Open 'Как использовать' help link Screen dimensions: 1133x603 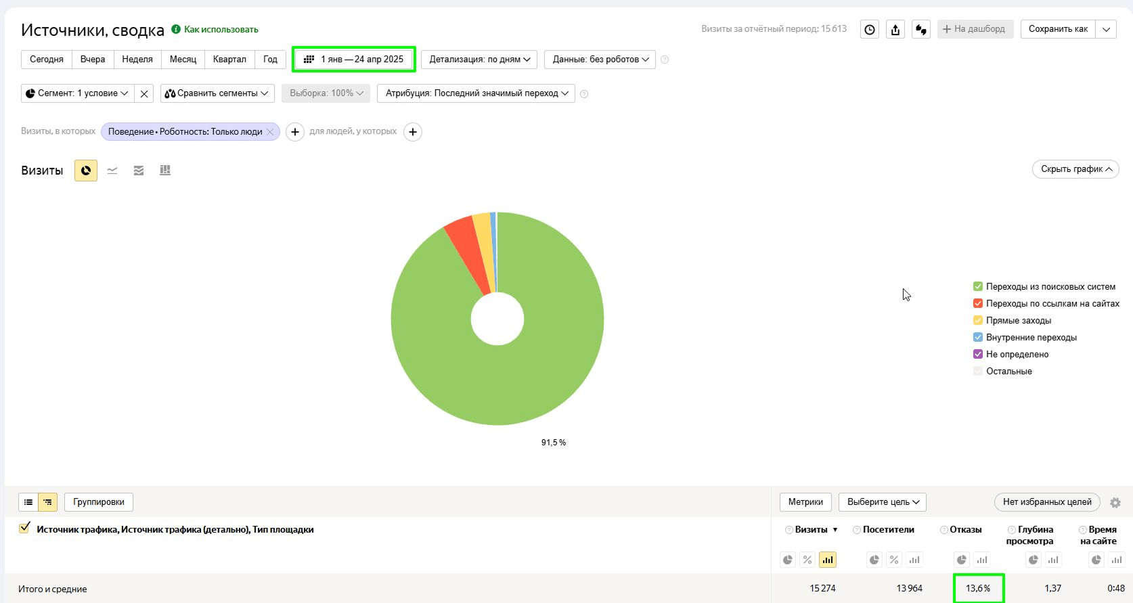coord(221,29)
